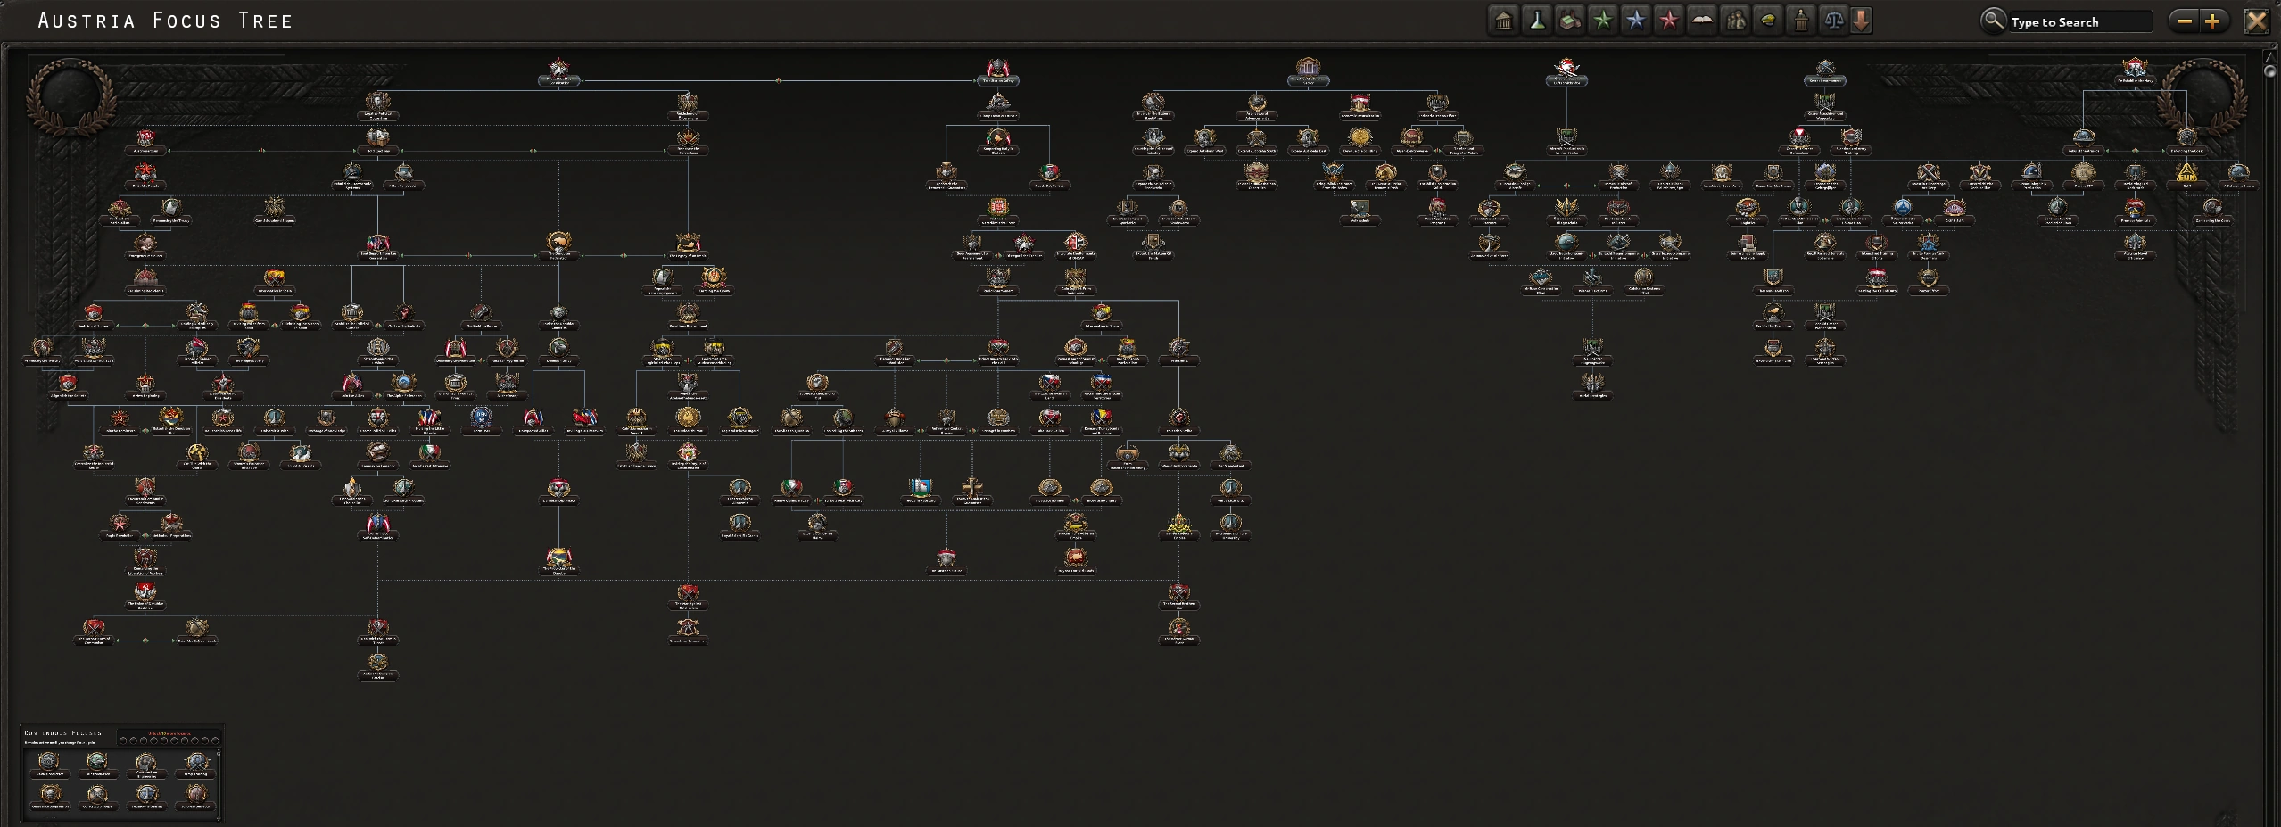Zoom out with the minus button
Screen dimensions: 2281x827
tap(2185, 21)
